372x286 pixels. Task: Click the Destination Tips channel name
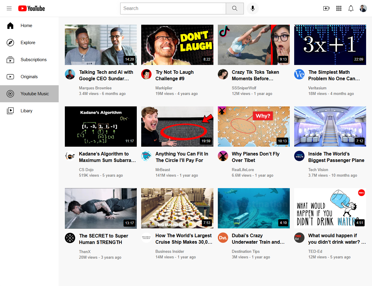246,251
